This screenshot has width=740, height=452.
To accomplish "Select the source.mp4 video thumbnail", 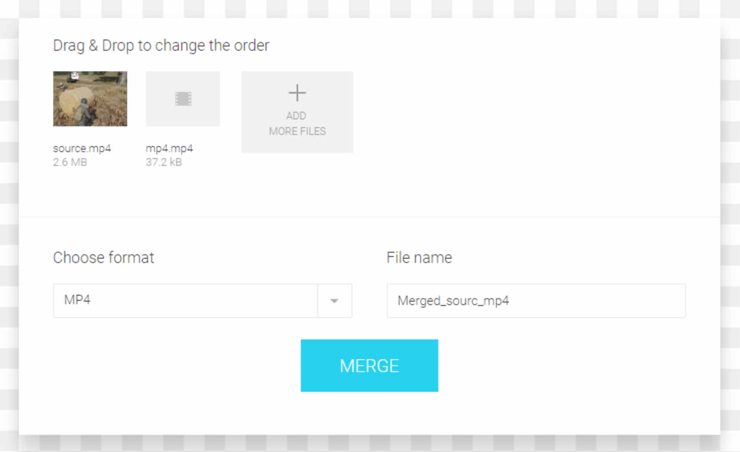I will click(90, 99).
